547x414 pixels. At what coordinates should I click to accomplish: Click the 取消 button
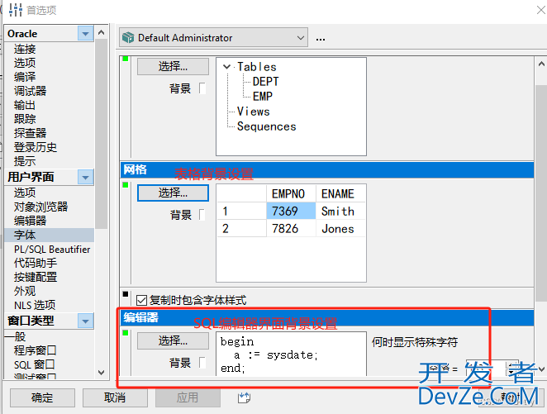tap(115, 397)
